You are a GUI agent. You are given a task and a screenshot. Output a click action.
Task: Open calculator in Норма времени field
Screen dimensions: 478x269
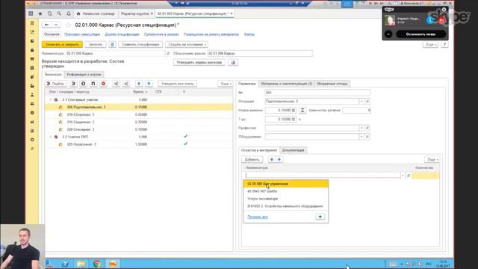[x=294, y=111]
